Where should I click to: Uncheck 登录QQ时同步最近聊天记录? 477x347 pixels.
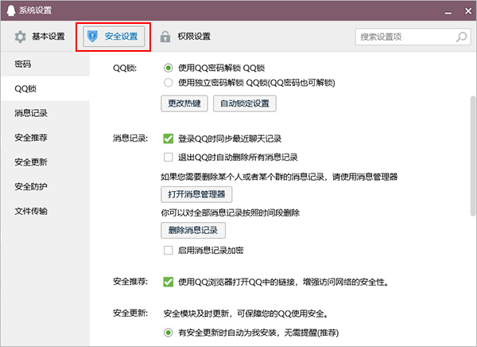[169, 139]
